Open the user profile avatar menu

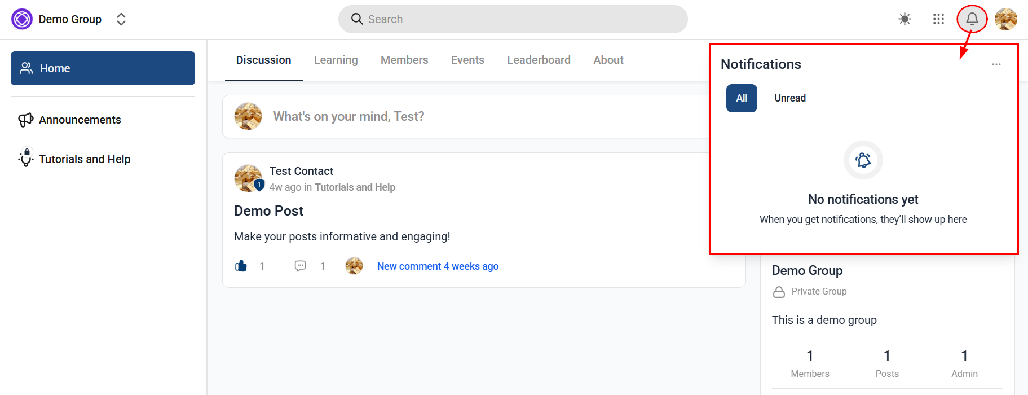pos(1006,19)
